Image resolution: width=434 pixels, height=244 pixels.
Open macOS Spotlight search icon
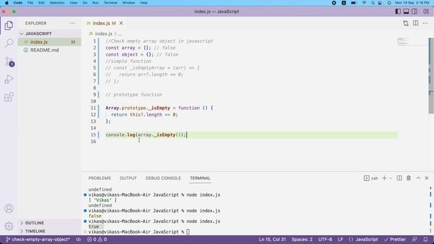[373, 3]
